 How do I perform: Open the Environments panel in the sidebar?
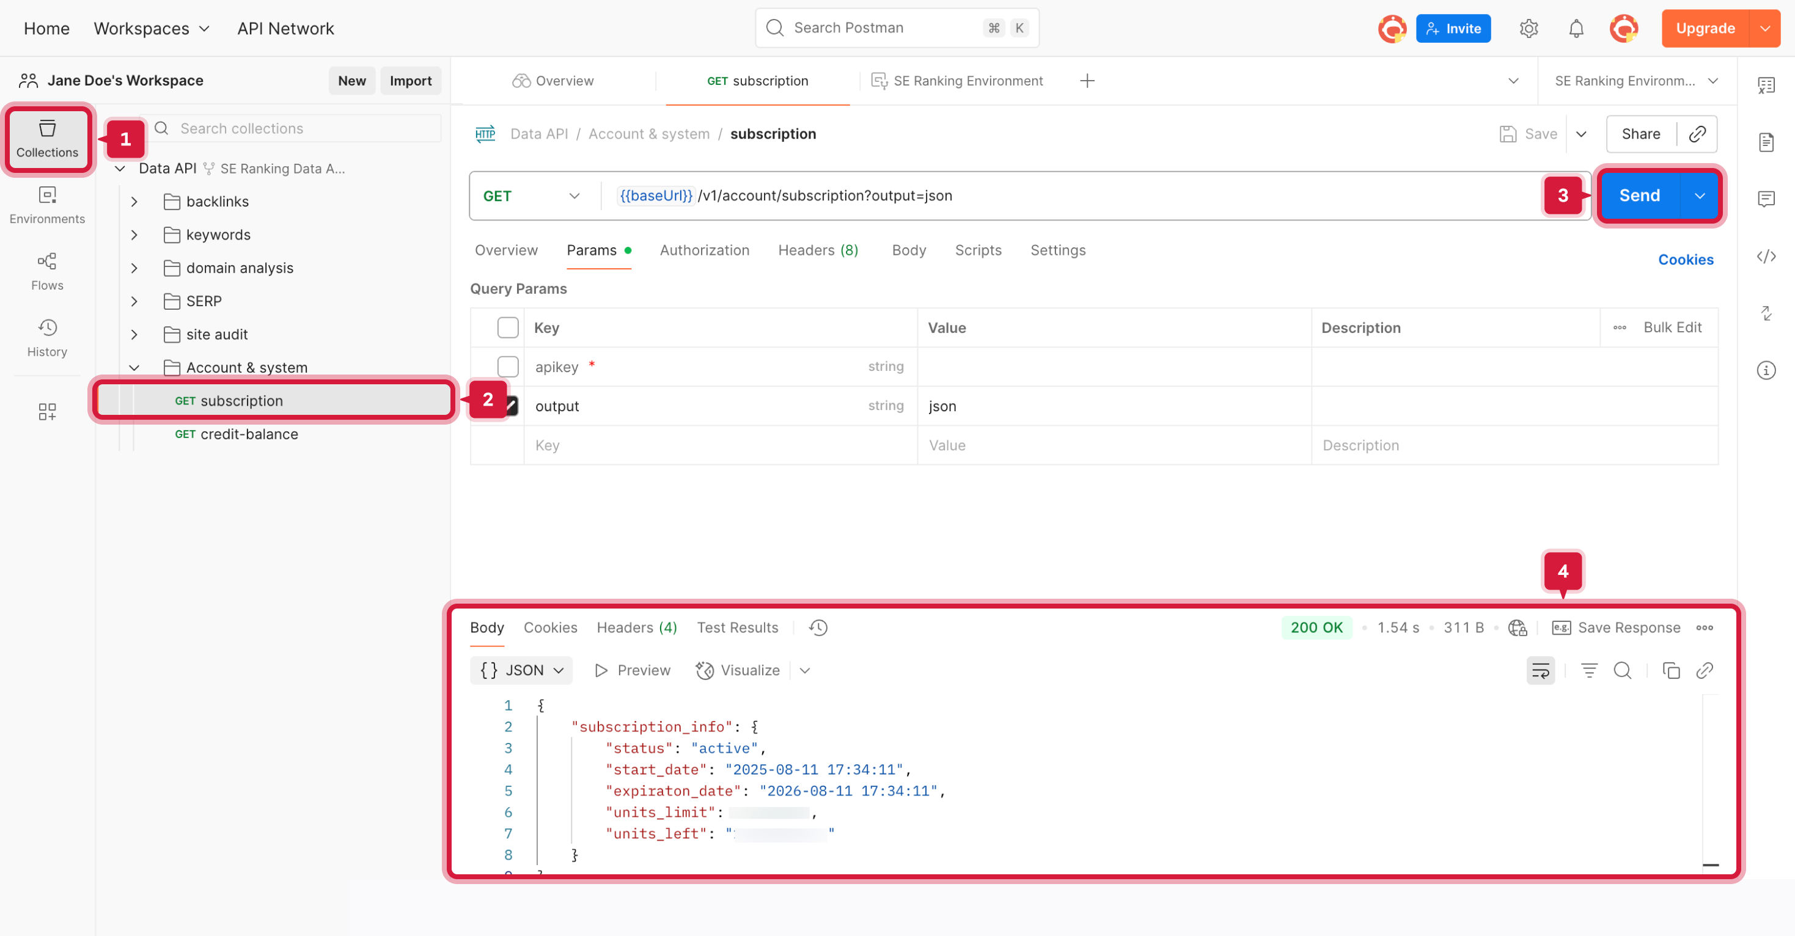(x=46, y=204)
